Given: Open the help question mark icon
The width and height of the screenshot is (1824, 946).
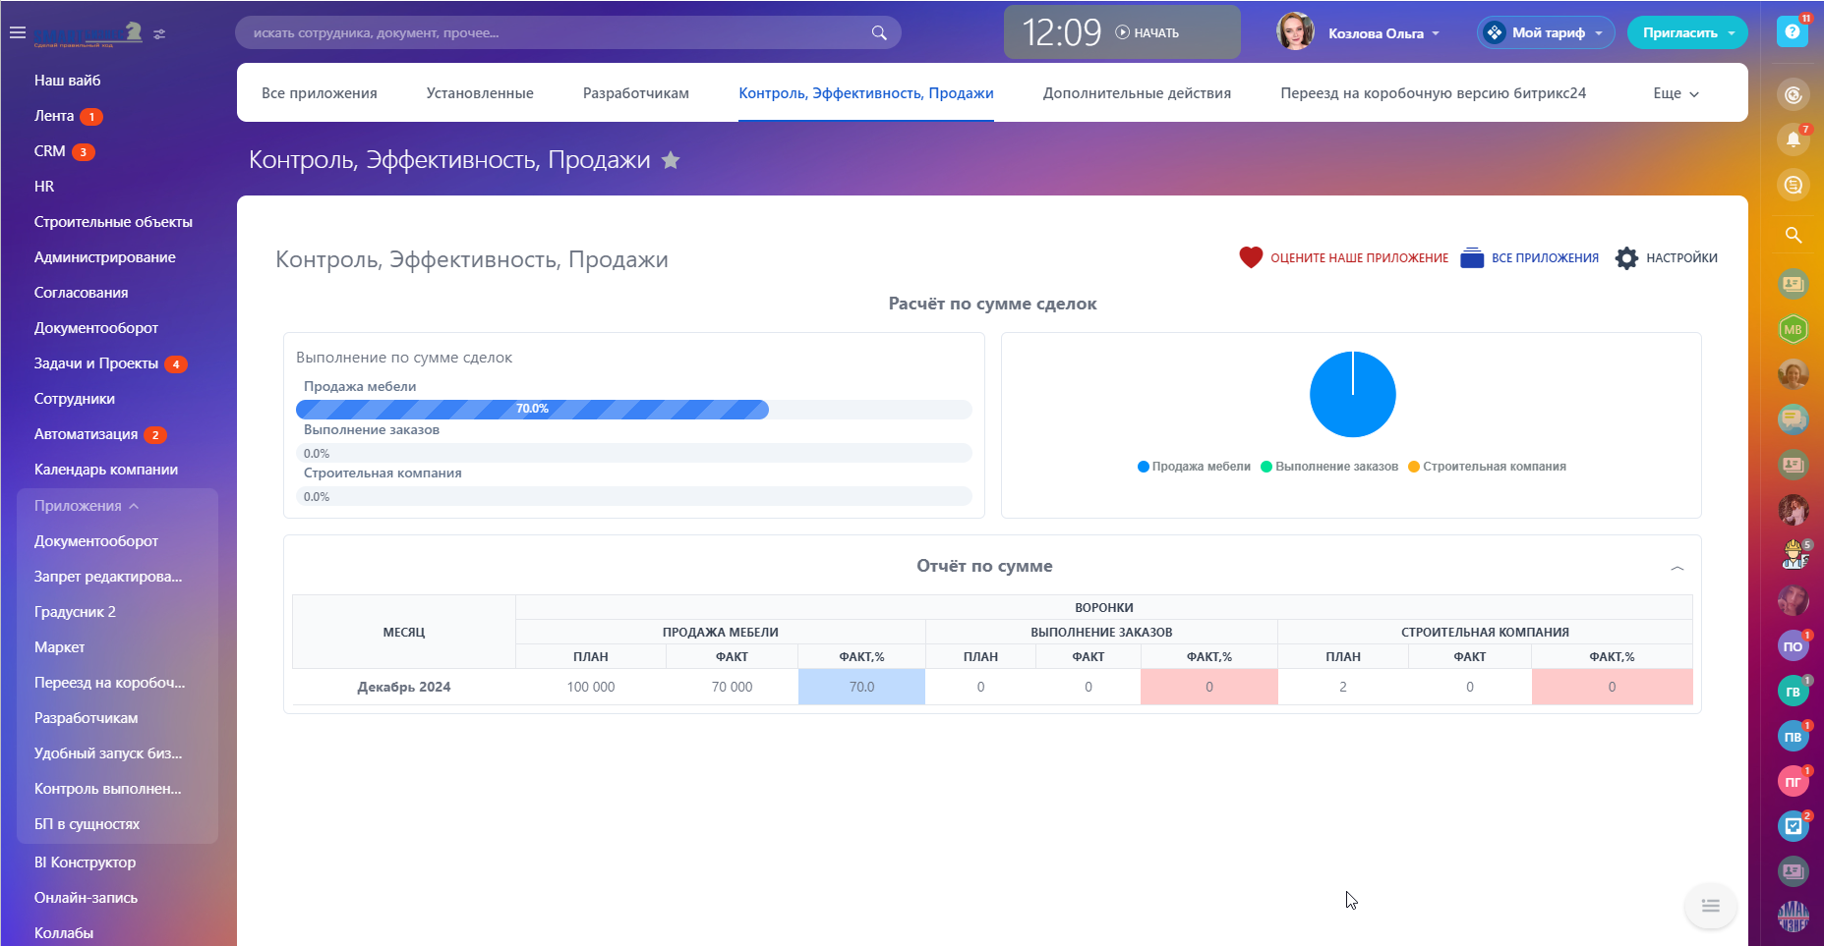Looking at the screenshot, I should [x=1792, y=32].
